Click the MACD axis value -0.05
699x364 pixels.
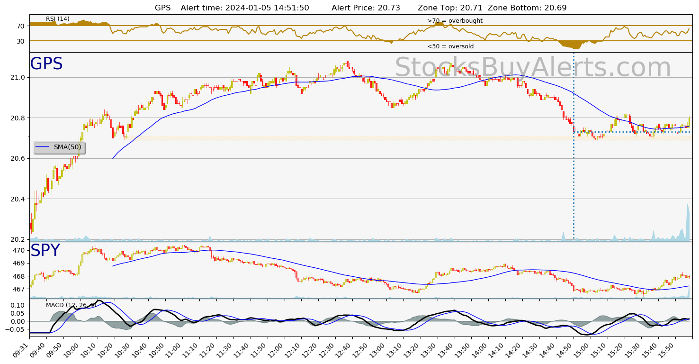(x=16, y=329)
